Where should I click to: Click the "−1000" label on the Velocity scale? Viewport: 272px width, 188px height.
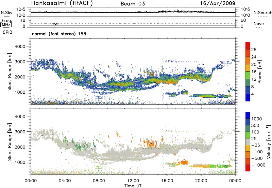click(x=258, y=165)
